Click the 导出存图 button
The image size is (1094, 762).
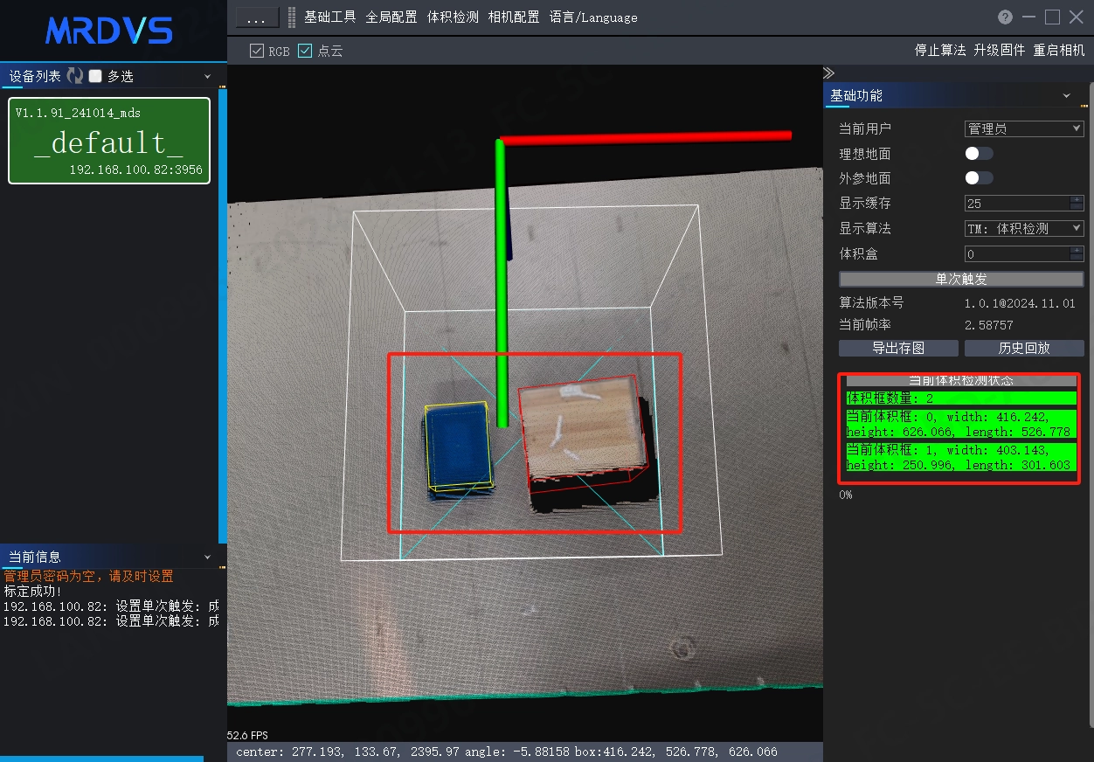(x=898, y=348)
